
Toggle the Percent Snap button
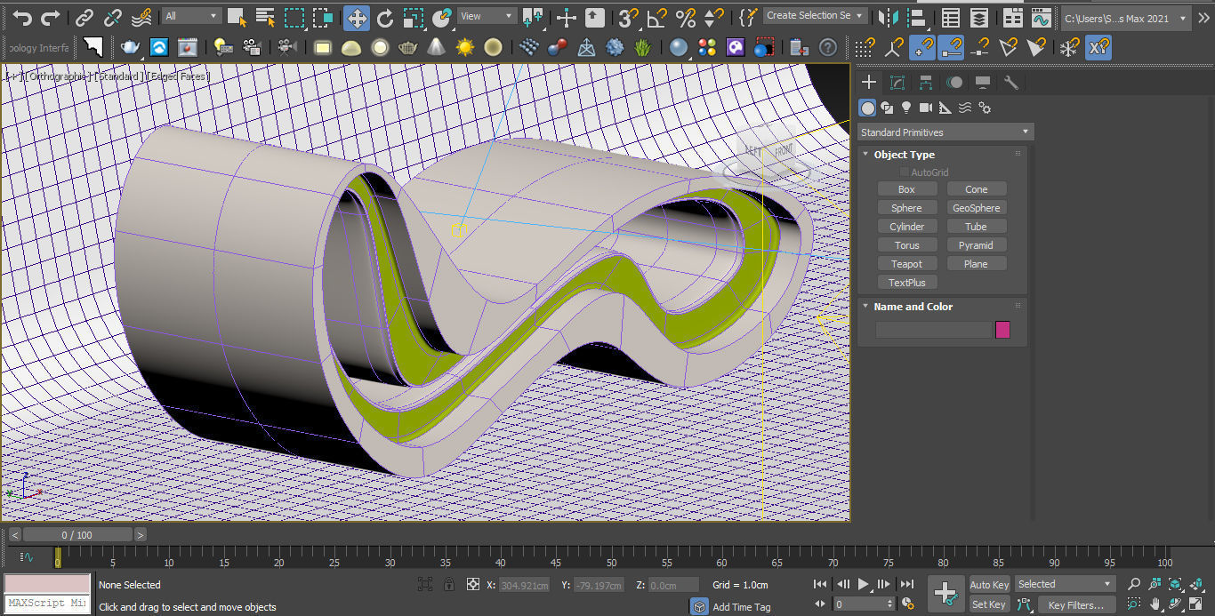685,18
